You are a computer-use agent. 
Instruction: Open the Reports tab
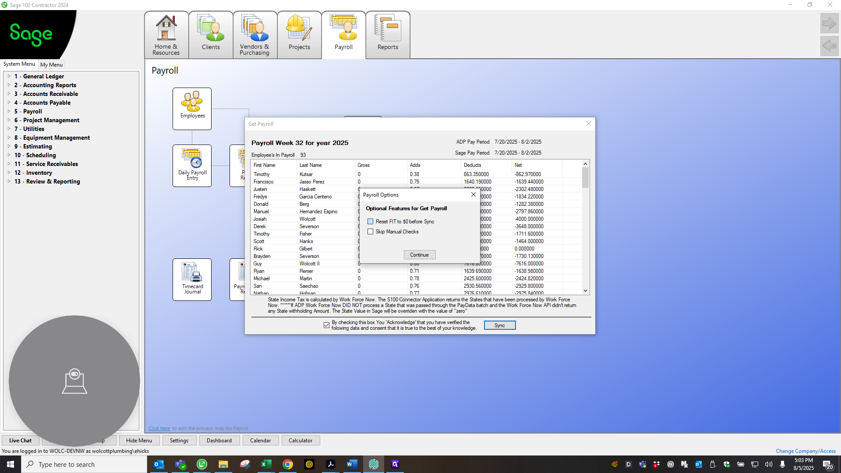point(388,35)
